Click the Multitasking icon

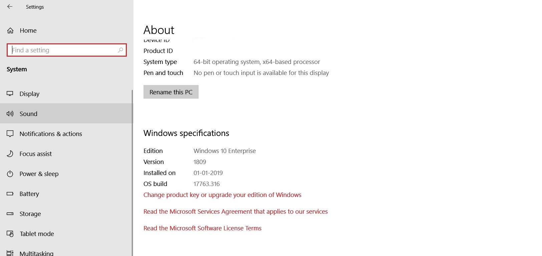point(10,253)
